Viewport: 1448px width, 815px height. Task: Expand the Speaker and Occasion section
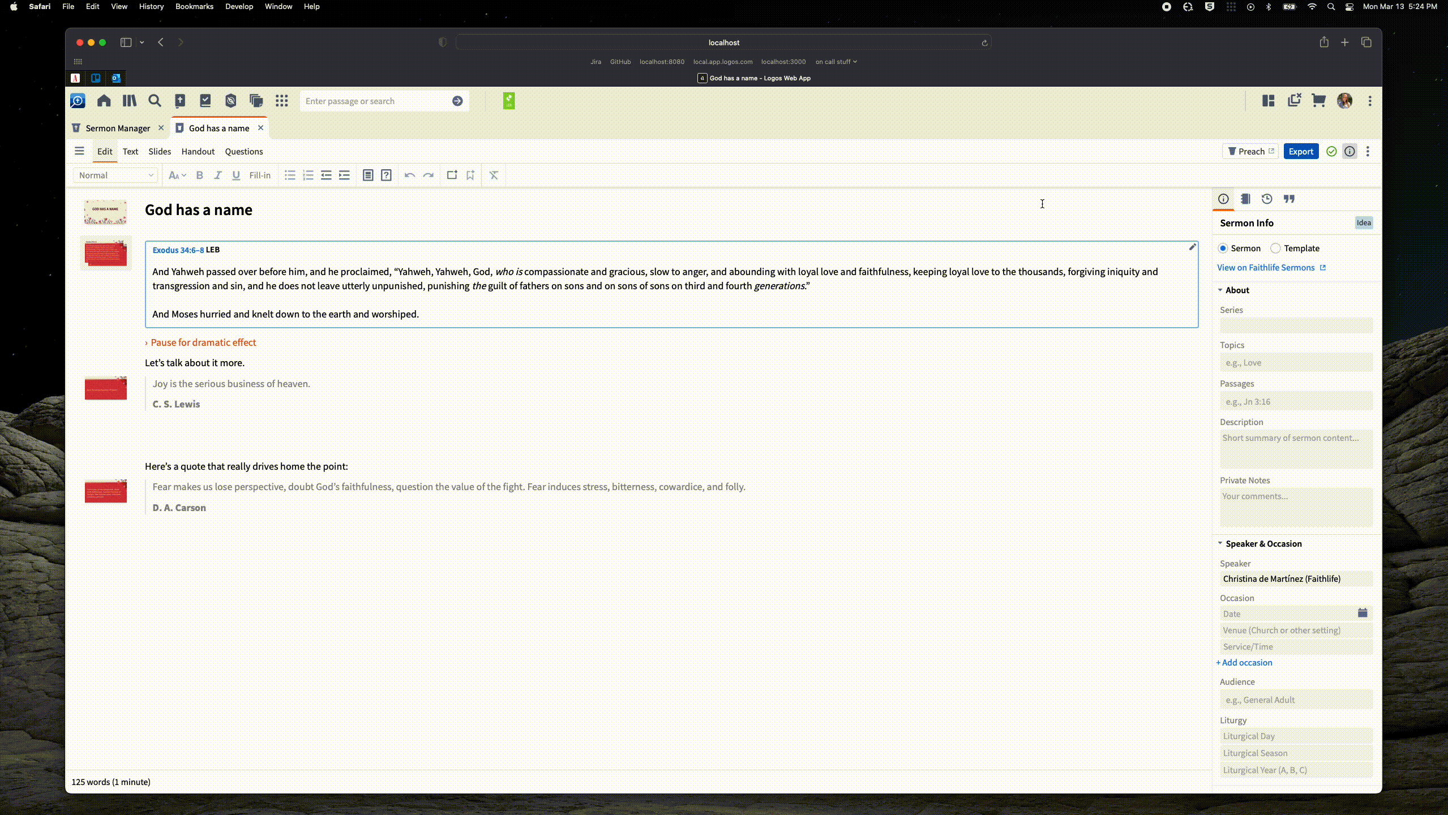(x=1220, y=544)
